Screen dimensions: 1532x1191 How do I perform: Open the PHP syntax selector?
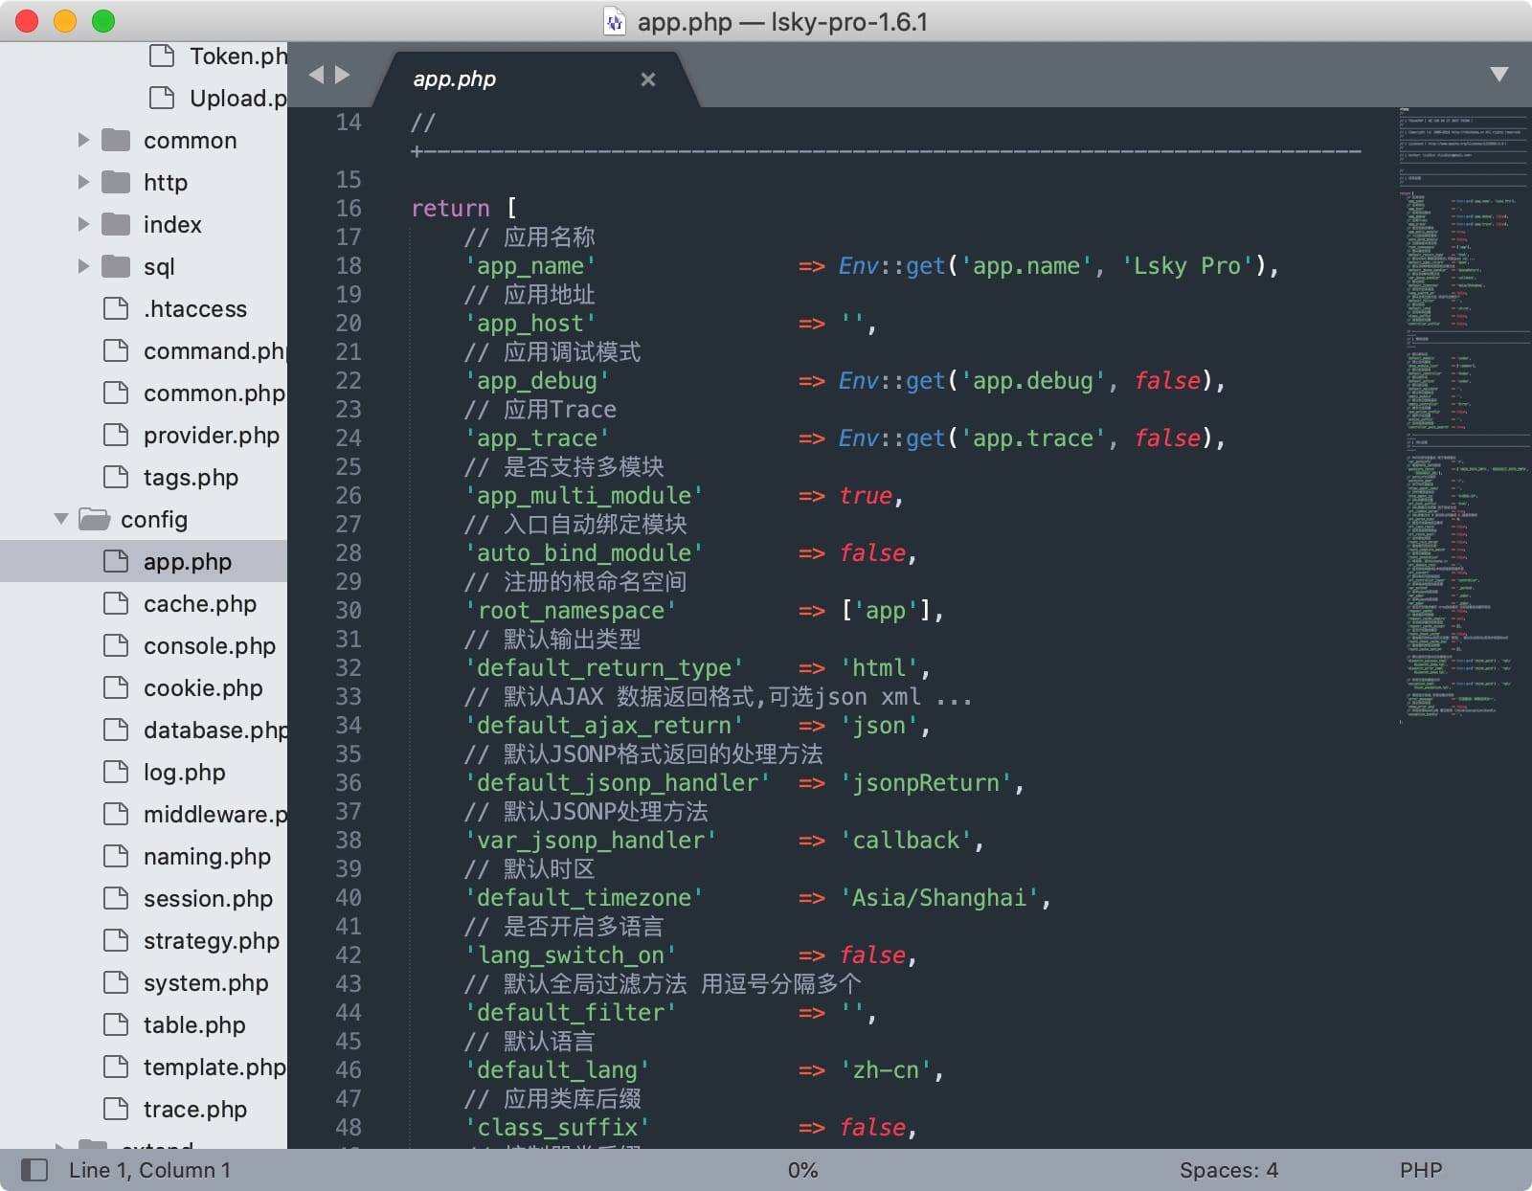pos(1420,1170)
